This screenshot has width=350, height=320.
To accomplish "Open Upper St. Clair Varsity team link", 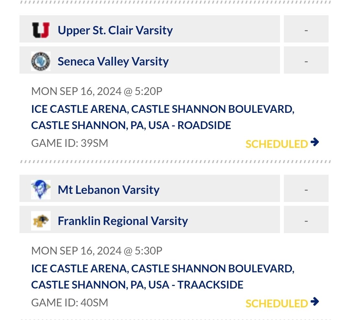I will click(x=115, y=30).
